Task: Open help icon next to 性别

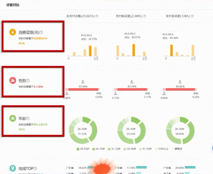Action: coord(28,80)
